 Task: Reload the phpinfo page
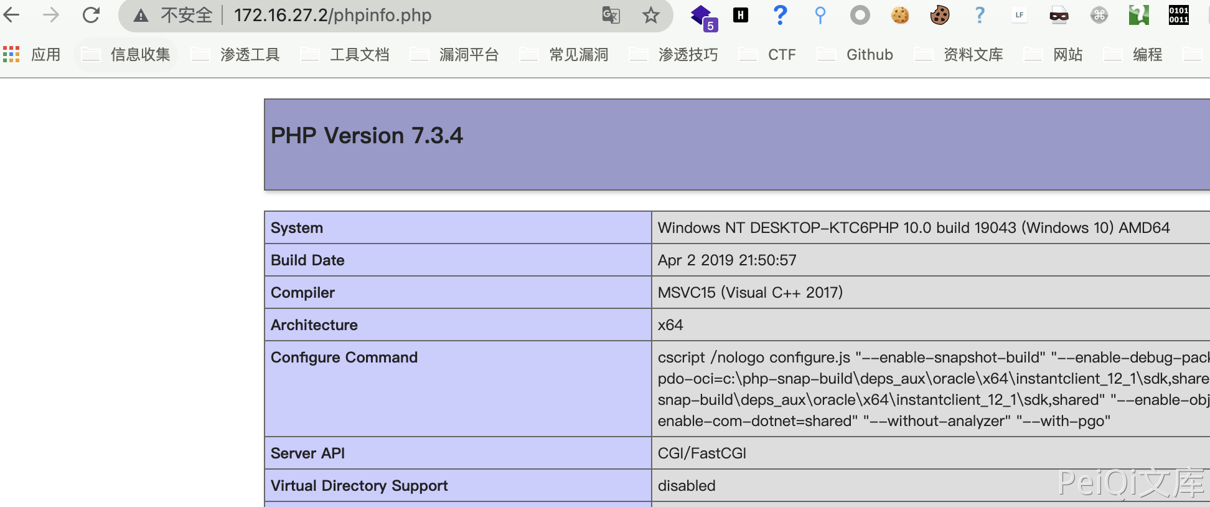(91, 14)
